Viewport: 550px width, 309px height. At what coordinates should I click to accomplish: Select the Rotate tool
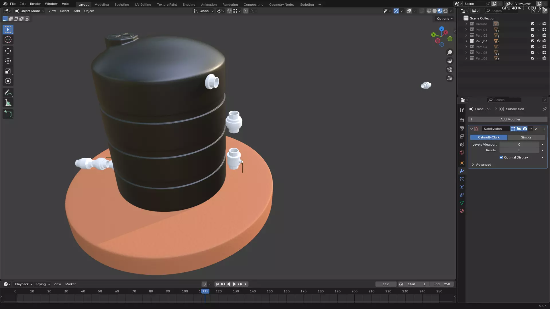8,61
